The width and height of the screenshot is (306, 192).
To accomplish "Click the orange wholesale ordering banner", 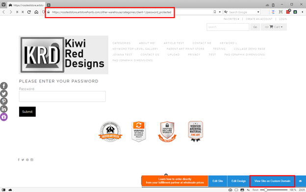I will [175, 181].
